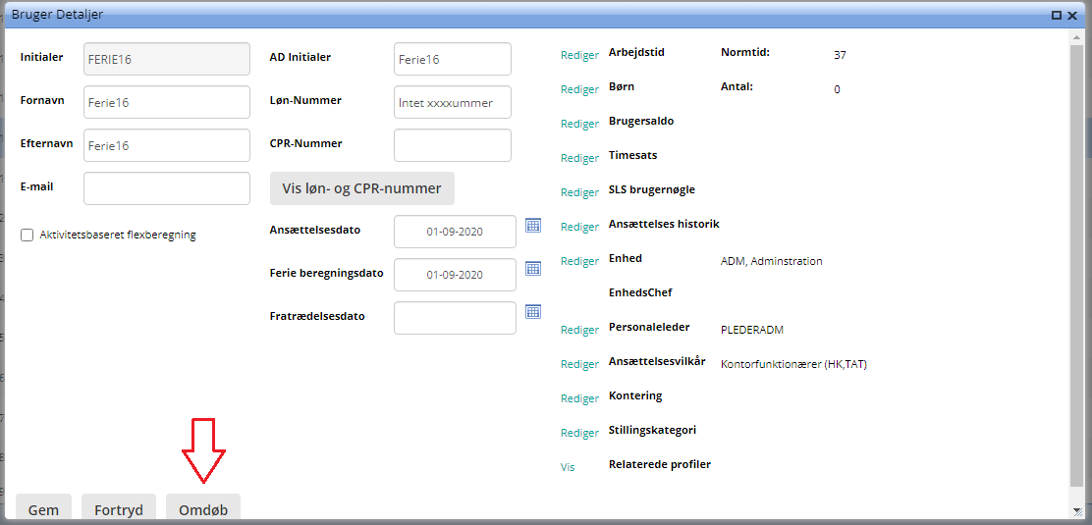
Task: Open calendar picker for Ansættelsesdato
Action: click(533, 226)
